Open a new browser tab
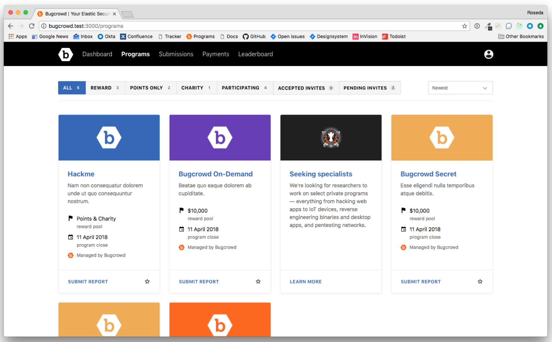Screen dimensions: 552x342 pos(128,14)
